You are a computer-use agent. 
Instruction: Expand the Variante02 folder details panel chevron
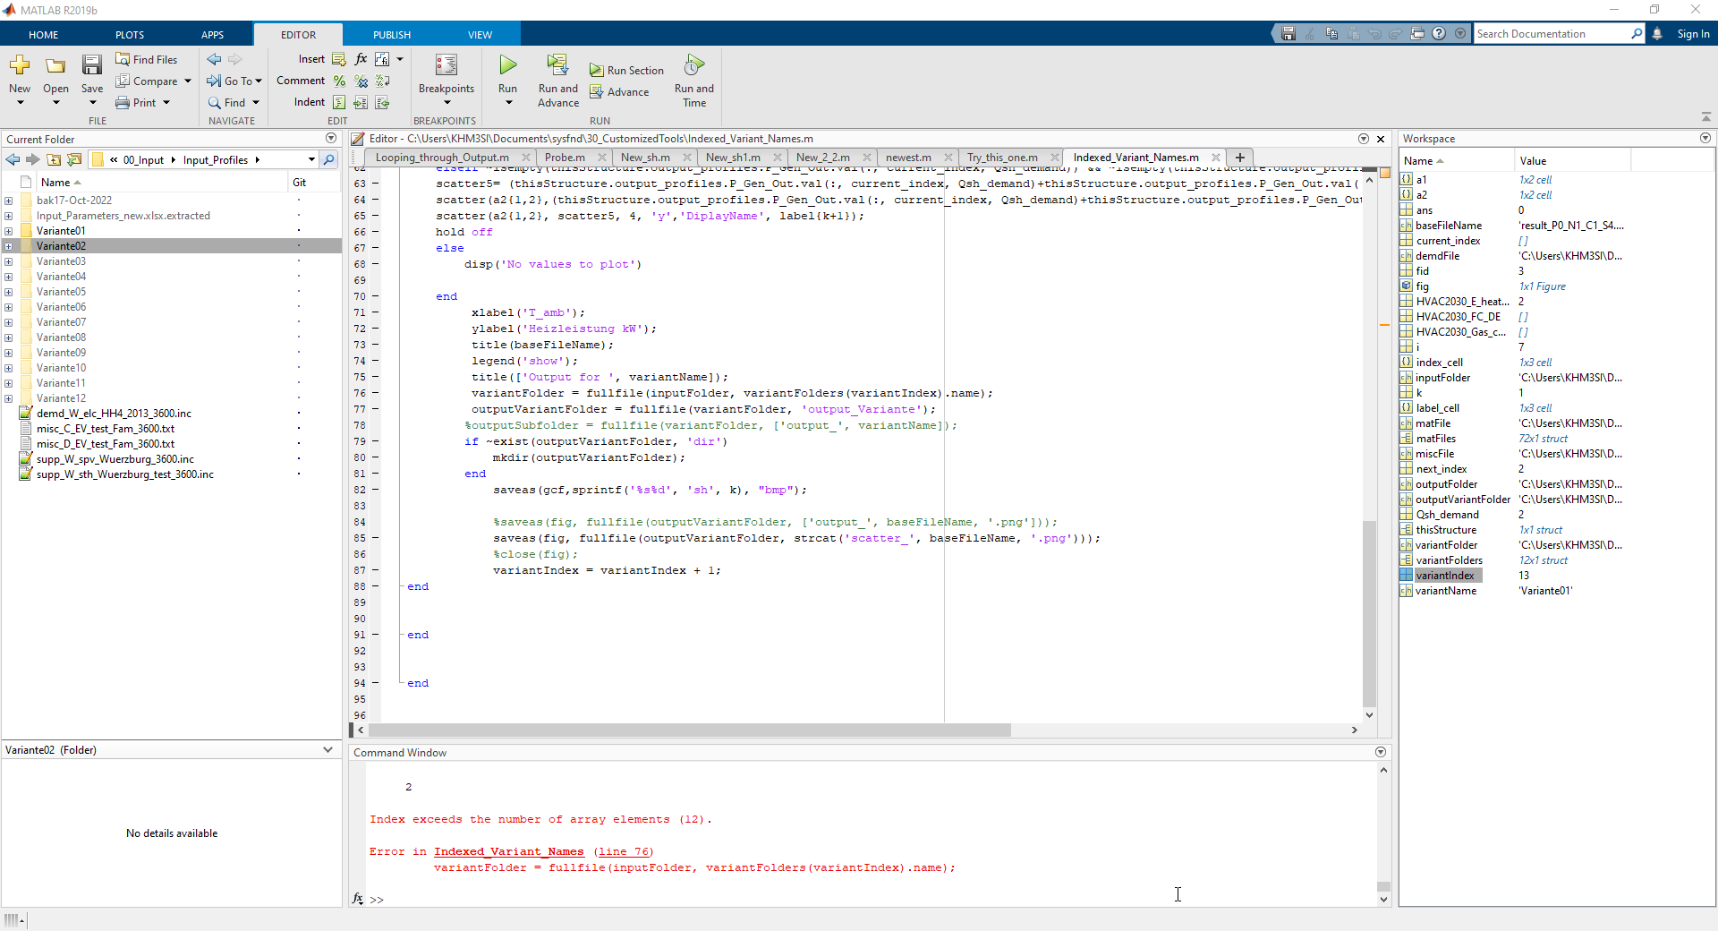327,750
